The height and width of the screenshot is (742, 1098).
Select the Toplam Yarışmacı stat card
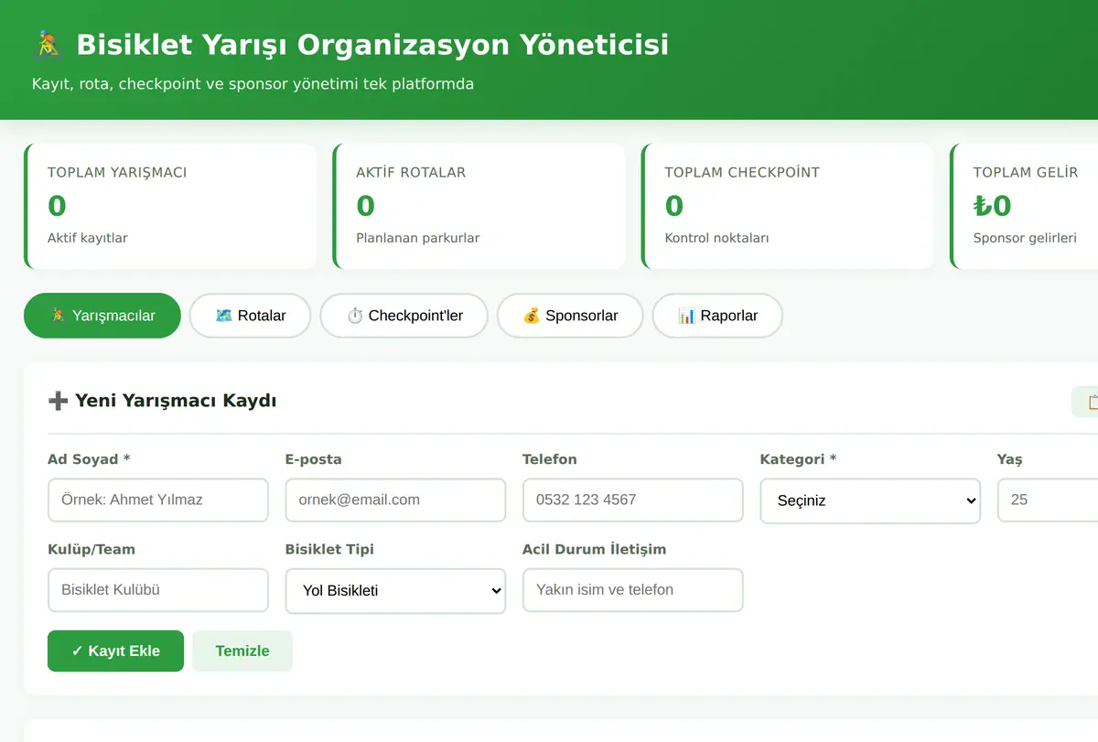[170, 206]
